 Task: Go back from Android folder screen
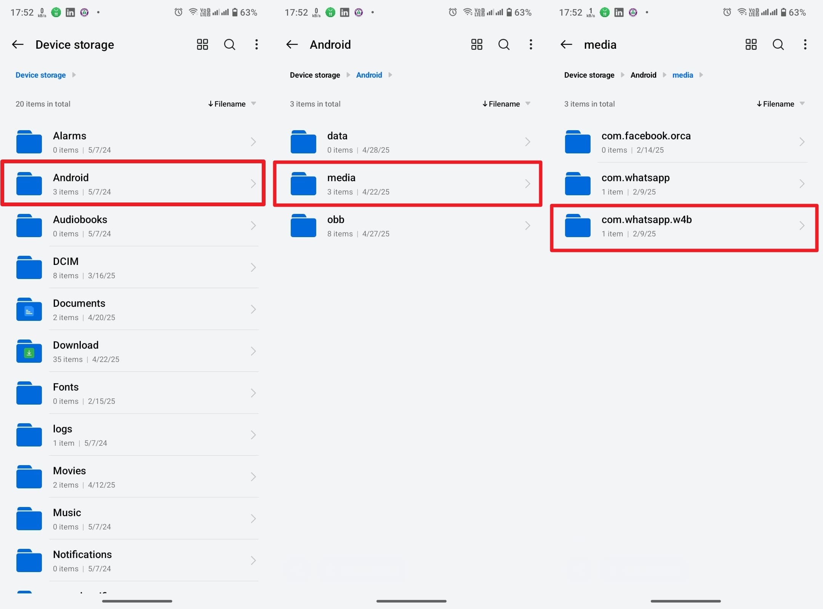tap(292, 45)
